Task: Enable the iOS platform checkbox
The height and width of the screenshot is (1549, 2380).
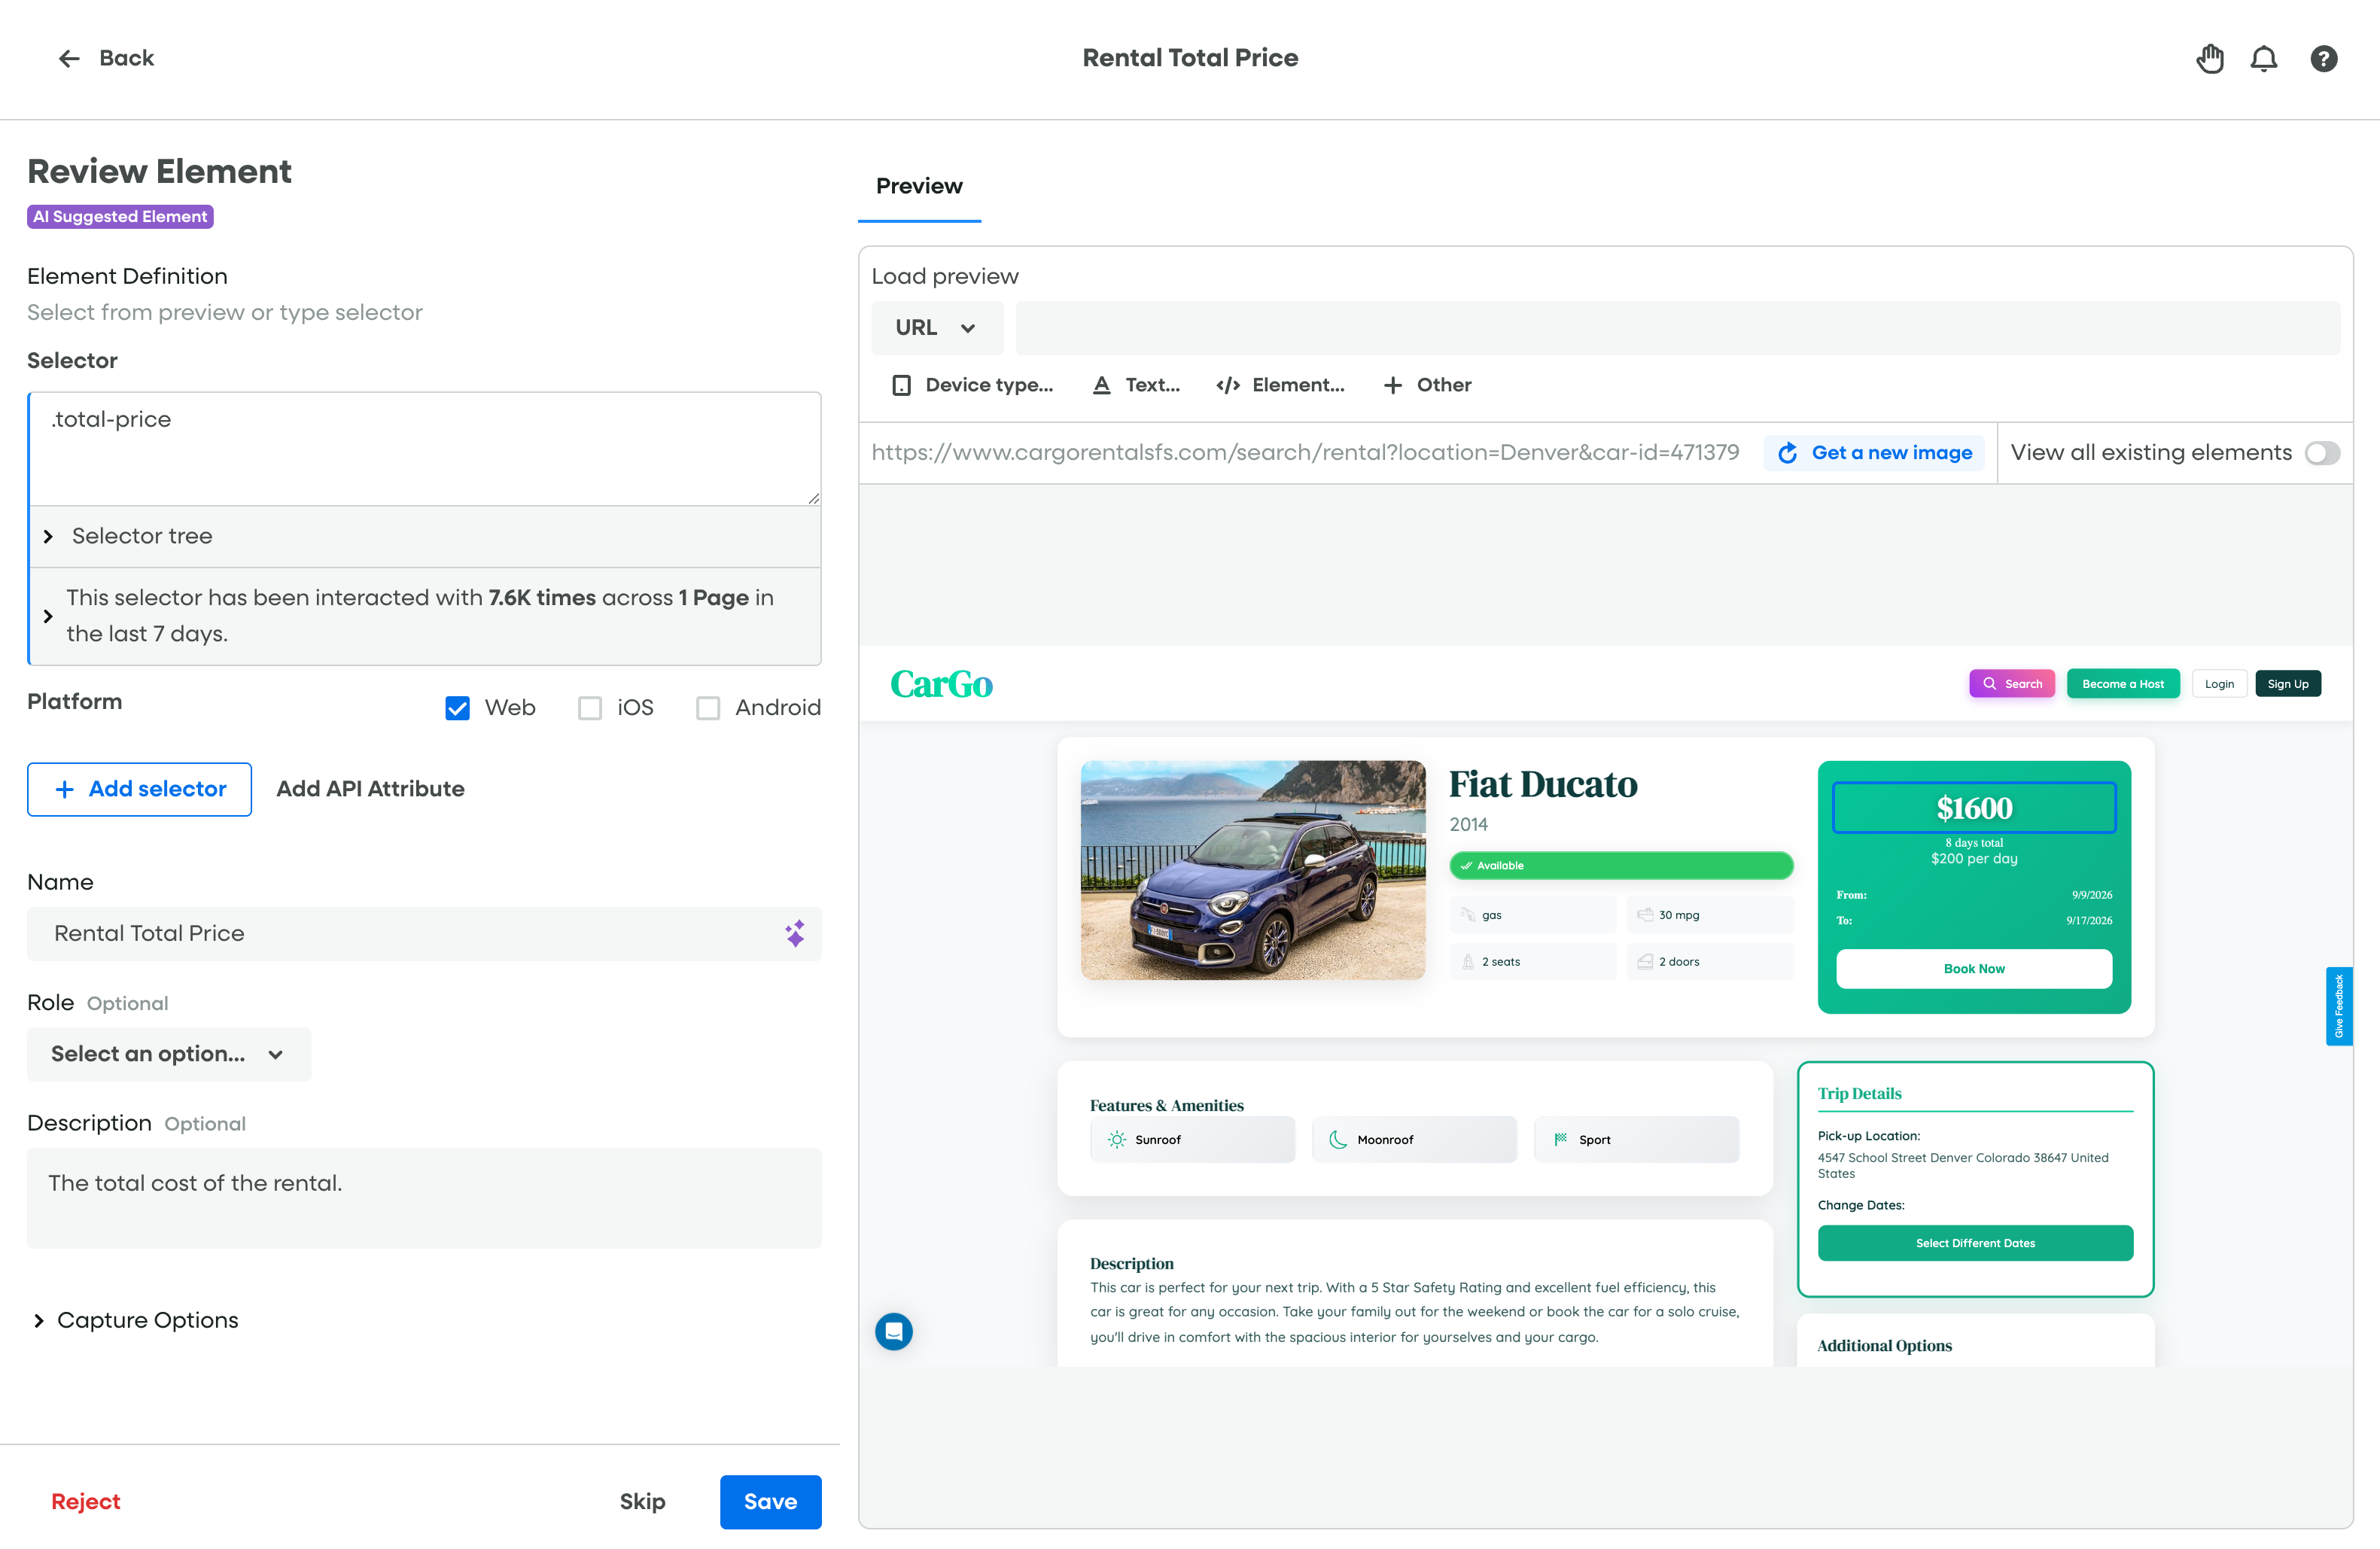Action: 590,708
